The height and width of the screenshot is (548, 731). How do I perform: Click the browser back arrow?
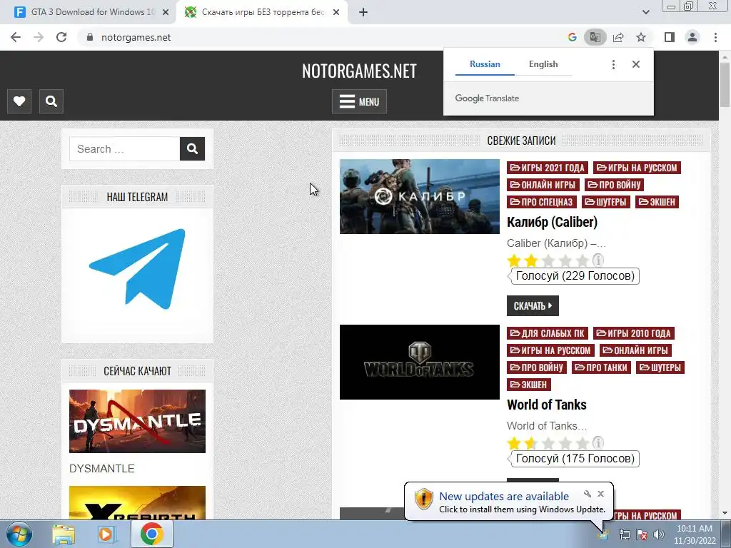[x=16, y=37]
